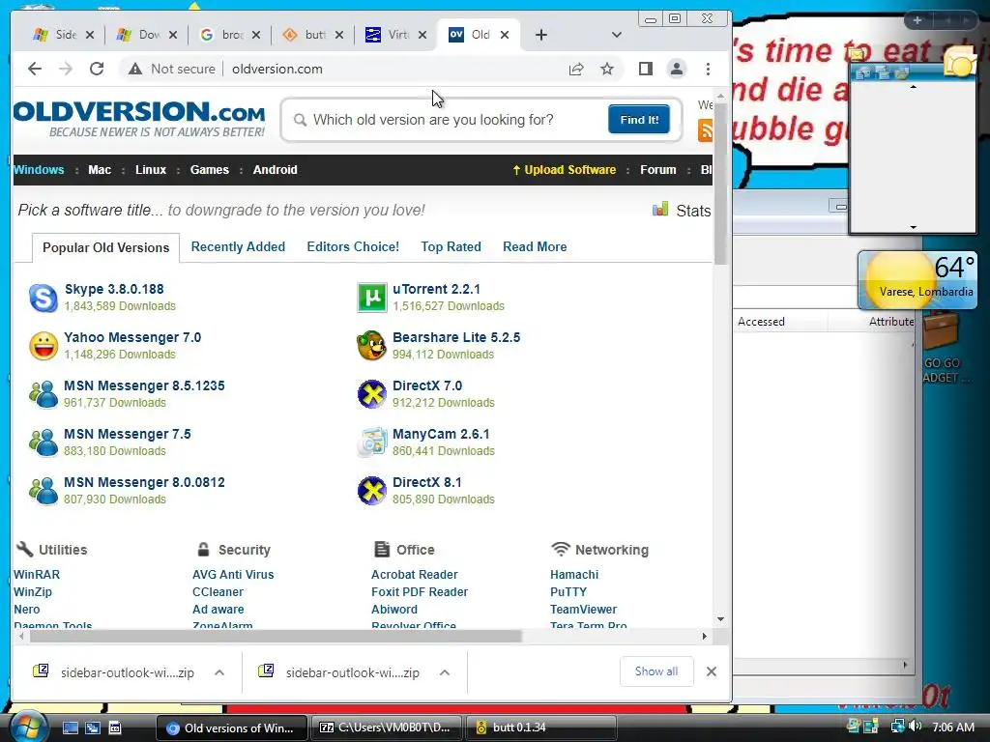Select the Recently Added tab
990x742 pixels.
238,246
